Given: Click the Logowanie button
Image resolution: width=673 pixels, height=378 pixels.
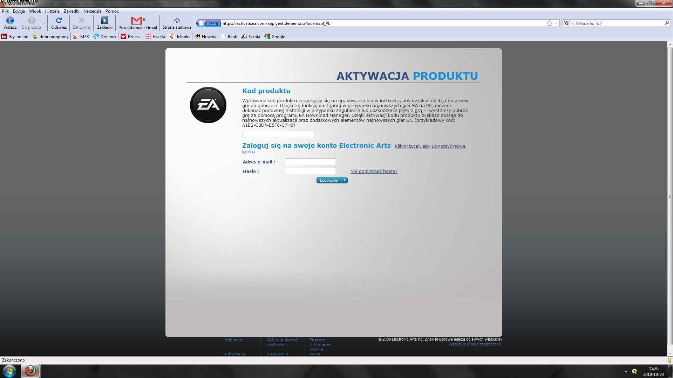Looking at the screenshot, I should [x=332, y=180].
